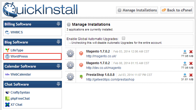Screen dimensions: 196x110
Task: Enable Global Automatic Upgrades checkbox
Action: click(x=124, y=38)
